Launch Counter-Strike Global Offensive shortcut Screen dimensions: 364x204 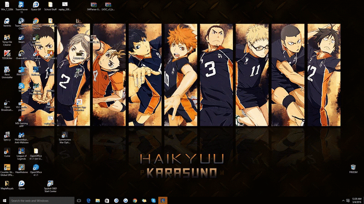click(x=7, y=170)
